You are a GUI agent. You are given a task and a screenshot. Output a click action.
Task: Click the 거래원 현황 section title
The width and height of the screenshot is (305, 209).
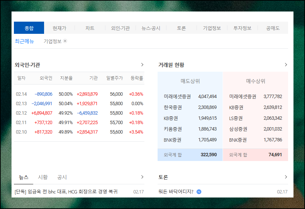(x=171, y=65)
